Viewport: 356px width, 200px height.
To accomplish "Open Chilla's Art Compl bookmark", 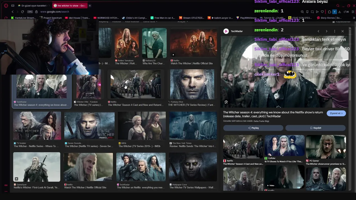I will pos(134,18).
